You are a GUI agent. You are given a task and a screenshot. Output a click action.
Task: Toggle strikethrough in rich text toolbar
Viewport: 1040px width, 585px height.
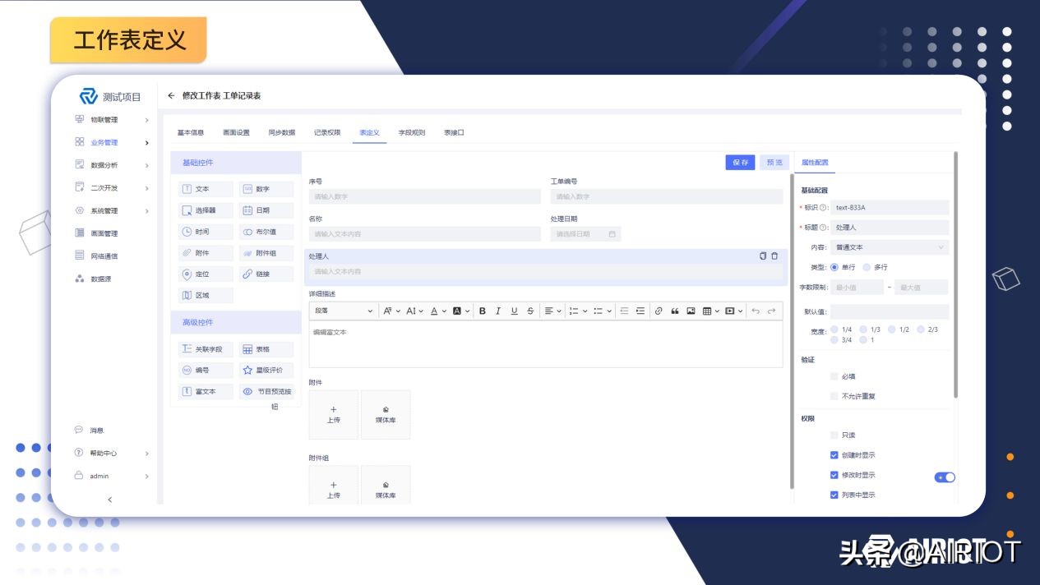pyautogui.click(x=530, y=311)
